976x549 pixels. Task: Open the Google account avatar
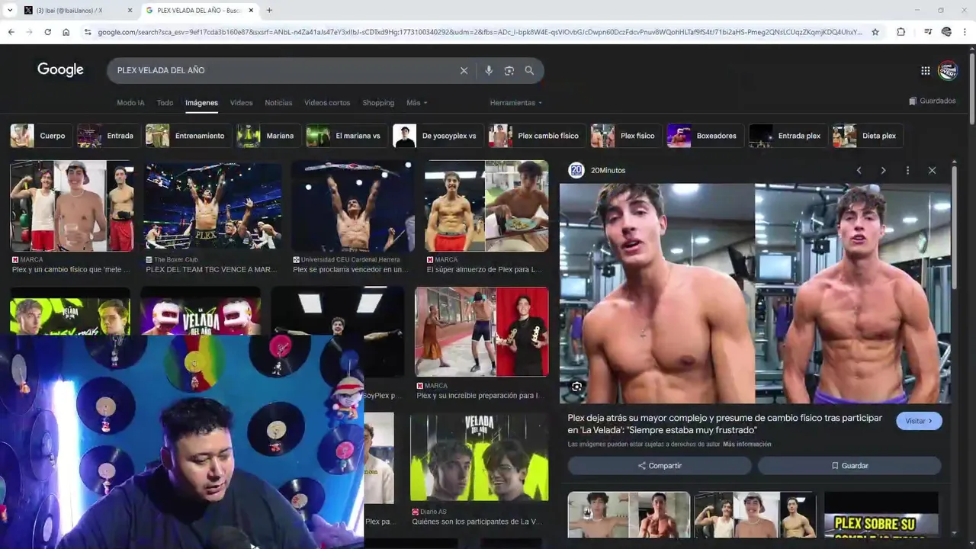[x=948, y=70]
